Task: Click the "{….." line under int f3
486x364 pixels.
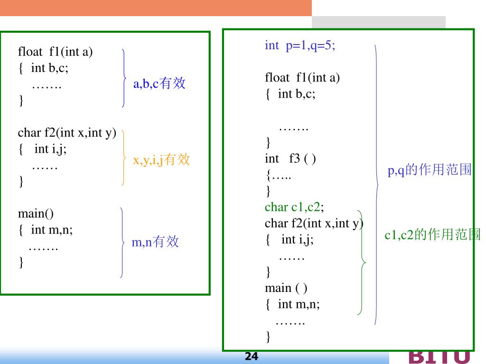Action: coord(278,175)
